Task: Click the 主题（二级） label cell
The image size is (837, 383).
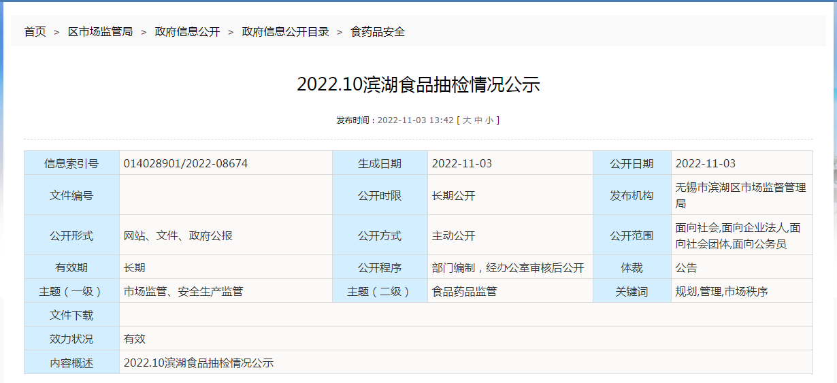Action: [380, 291]
